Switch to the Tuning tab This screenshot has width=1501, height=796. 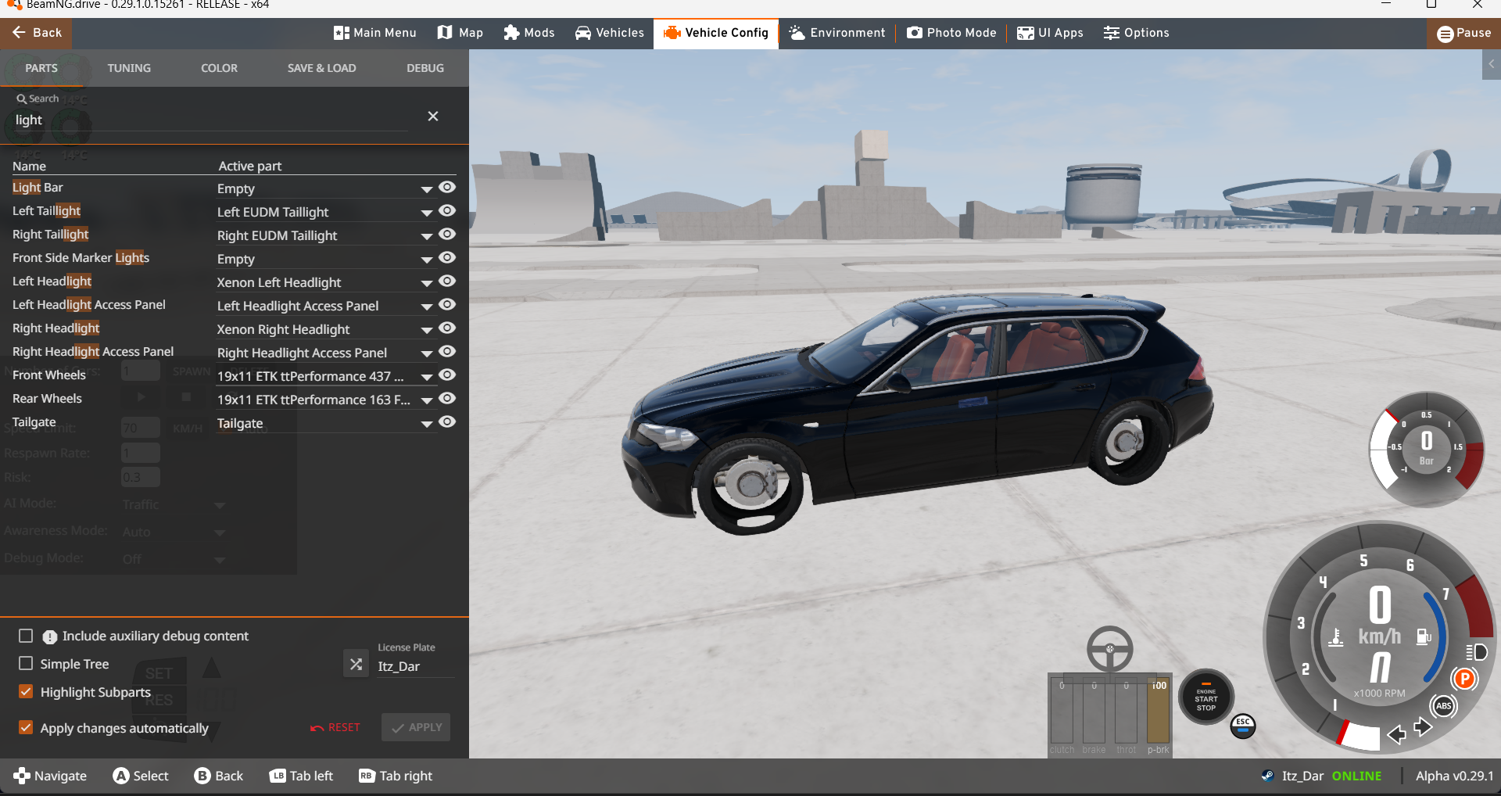click(x=129, y=68)
